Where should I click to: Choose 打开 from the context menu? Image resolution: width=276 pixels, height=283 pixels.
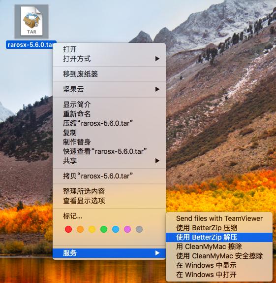(109, 49)
